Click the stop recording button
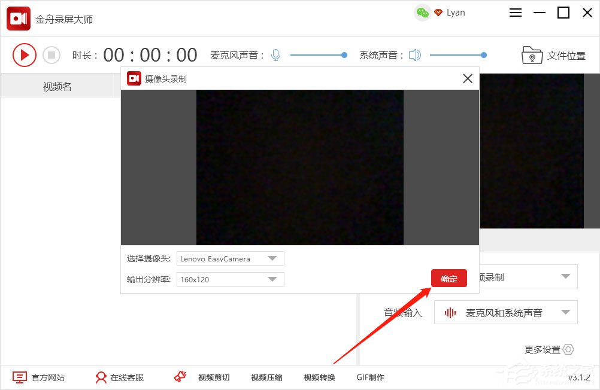 pos(51,54)
